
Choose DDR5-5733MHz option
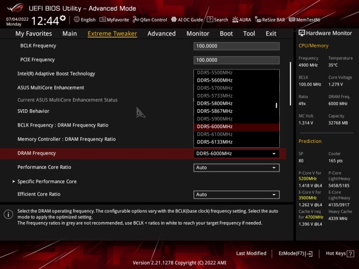pos(237,95)
